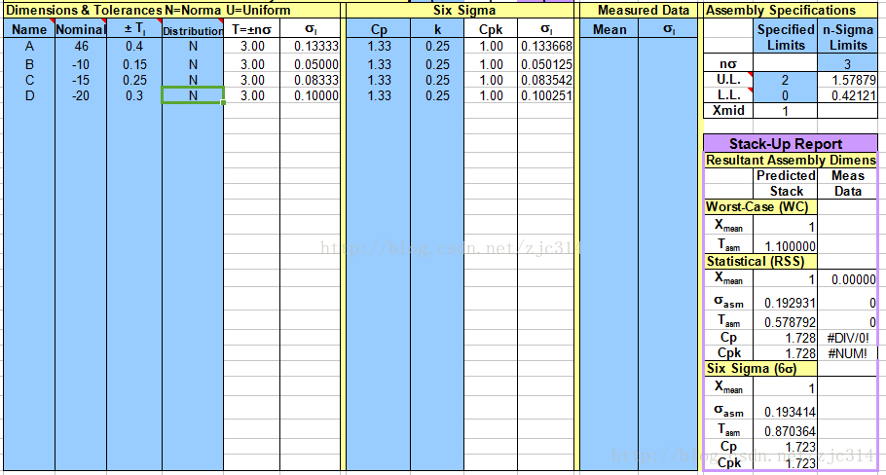
Task: Select the Distribution N cell for row A
Action: pos(193,47)
